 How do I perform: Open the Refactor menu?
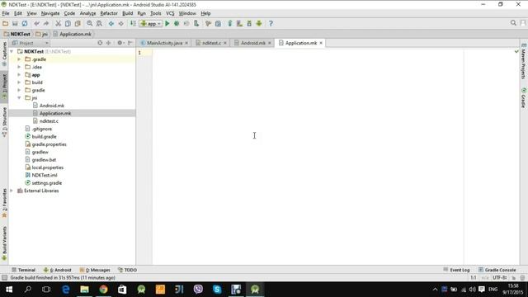point(109,13)
